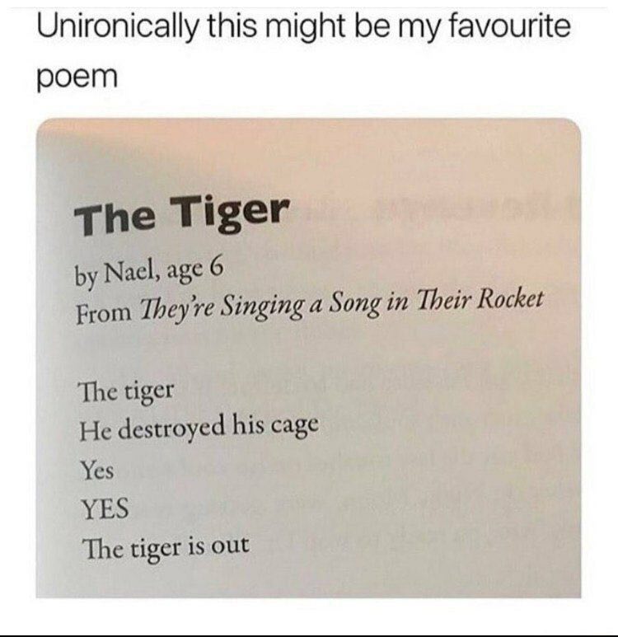Click the line 'He destroyed his cage'
The width and height of the screenshot is (618, 637).
(x=199, y=428)
